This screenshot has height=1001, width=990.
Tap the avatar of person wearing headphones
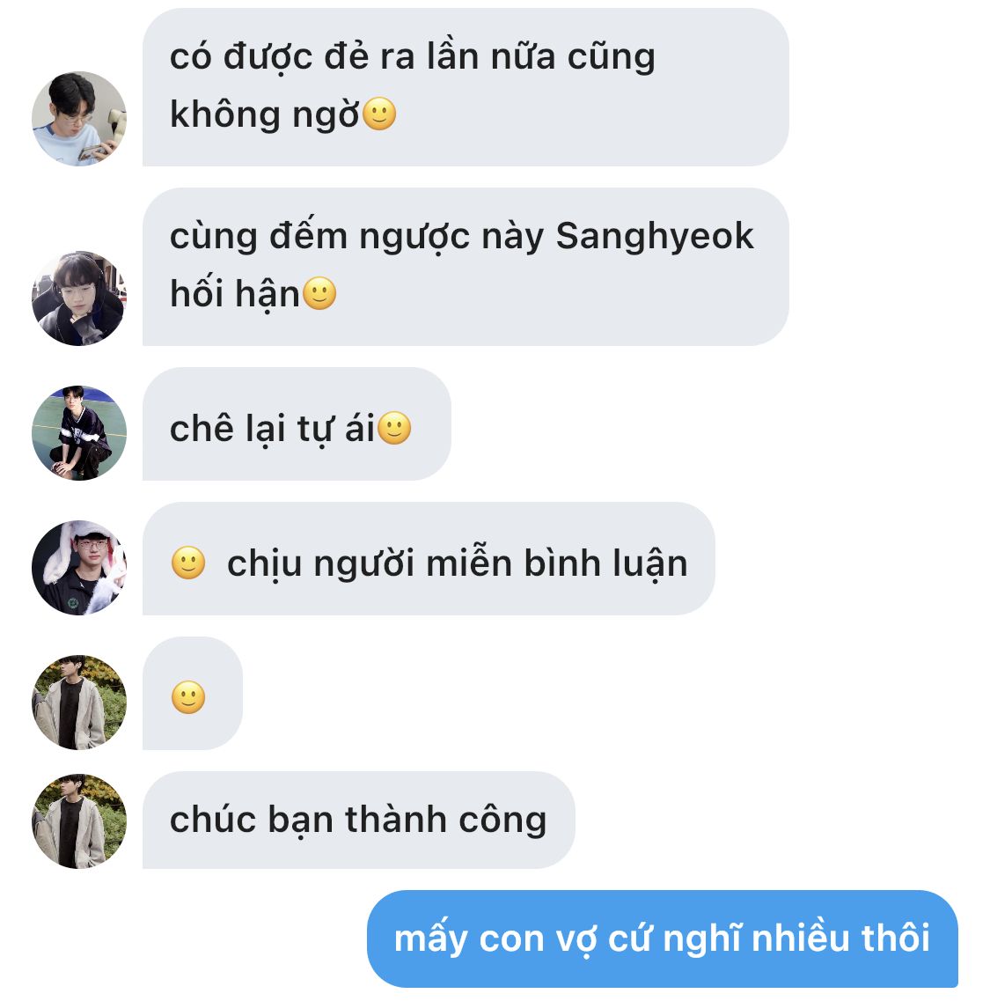click(x=79, y=298)
